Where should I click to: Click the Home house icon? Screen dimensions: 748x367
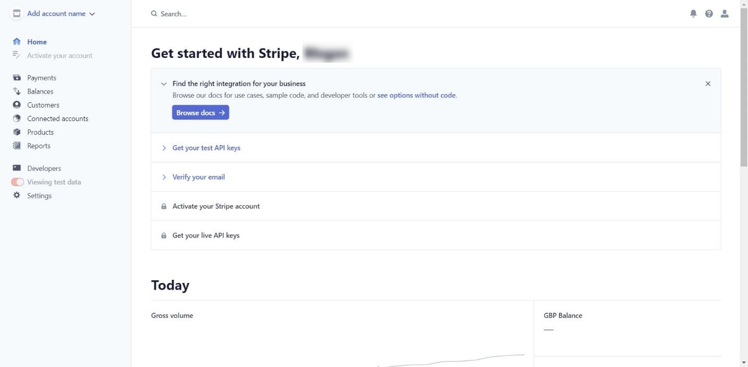17,41
